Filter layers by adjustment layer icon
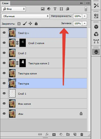 tap(49, 9)
